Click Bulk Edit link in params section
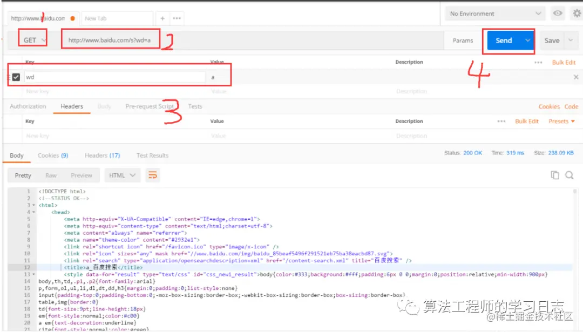 pyautogui.click(x=564, y=63)
